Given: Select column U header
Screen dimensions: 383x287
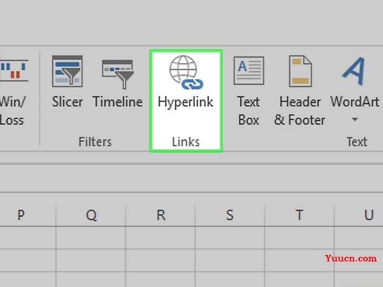Looking at the screenshot, I should click(359, 215).
